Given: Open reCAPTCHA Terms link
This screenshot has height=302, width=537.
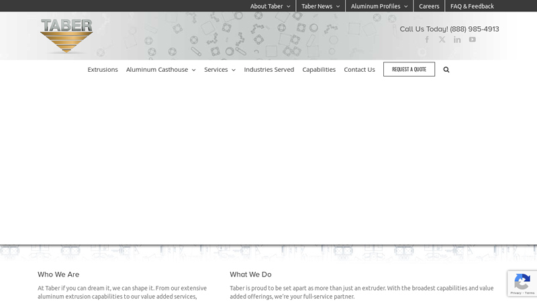Looking at the screenshot, I should pyautogui.click(x=530, y=293).
